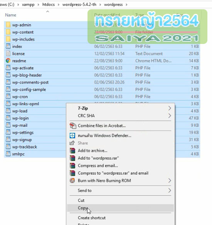Click the xmlrpc file name
Image resolution: width=212 pixels, height=225 pixels.
(x=19, y=154)
